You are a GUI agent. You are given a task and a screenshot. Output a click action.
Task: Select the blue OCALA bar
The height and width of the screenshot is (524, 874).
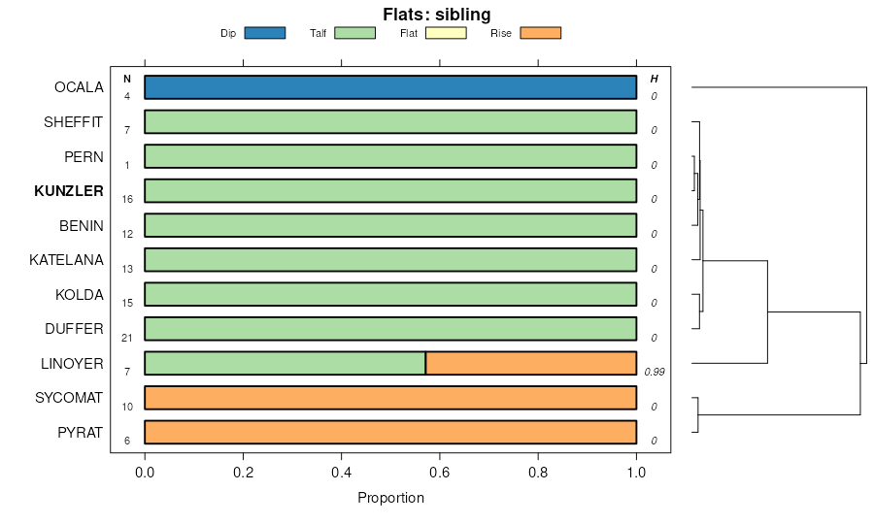click(390, 87)
